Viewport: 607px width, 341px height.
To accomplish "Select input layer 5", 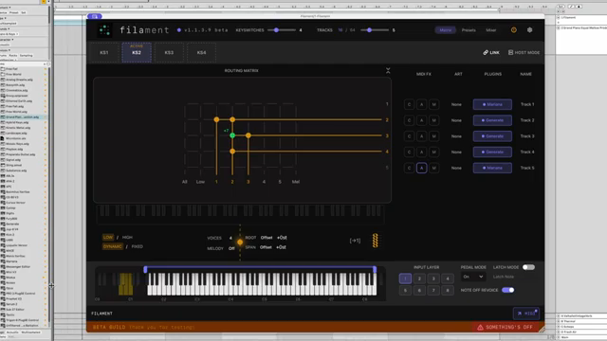I will (405, 291).
